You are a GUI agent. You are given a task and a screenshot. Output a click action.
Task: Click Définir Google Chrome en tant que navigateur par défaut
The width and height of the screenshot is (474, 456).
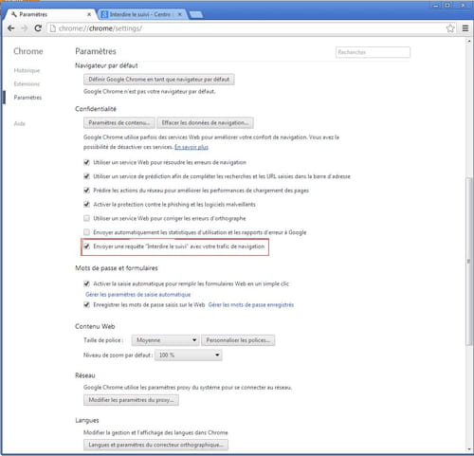point(159,80)
